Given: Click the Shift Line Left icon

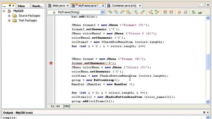Looking at the screenshot, I should [165, 12].
